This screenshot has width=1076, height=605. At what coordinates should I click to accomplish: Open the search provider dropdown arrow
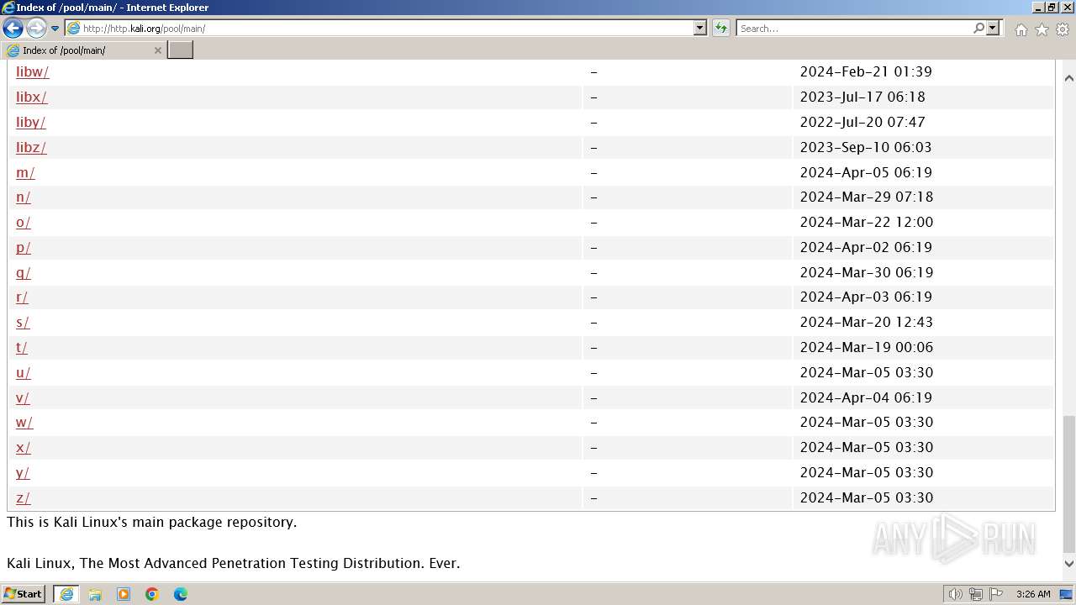tap(993, 28)
